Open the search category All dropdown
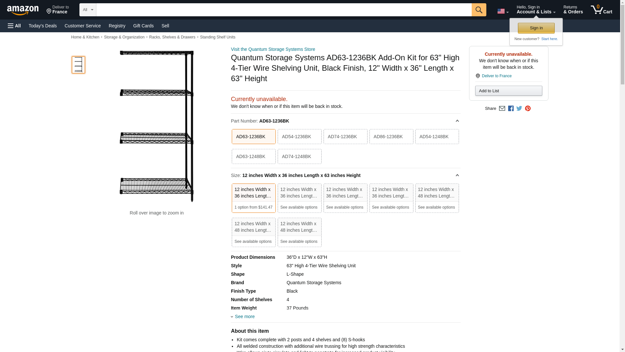625x352 pixels. pyautogui.click(x=88, y=10)
